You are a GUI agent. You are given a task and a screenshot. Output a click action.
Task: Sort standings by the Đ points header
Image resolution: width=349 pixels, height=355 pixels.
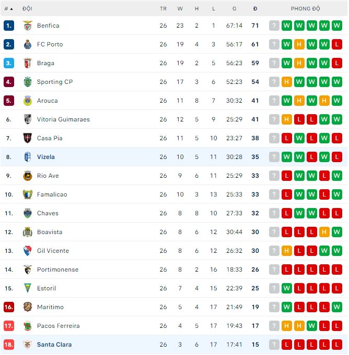[x=255, y=9]
